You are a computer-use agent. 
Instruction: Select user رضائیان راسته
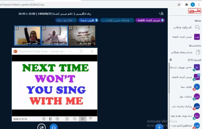tap(185, 106)
